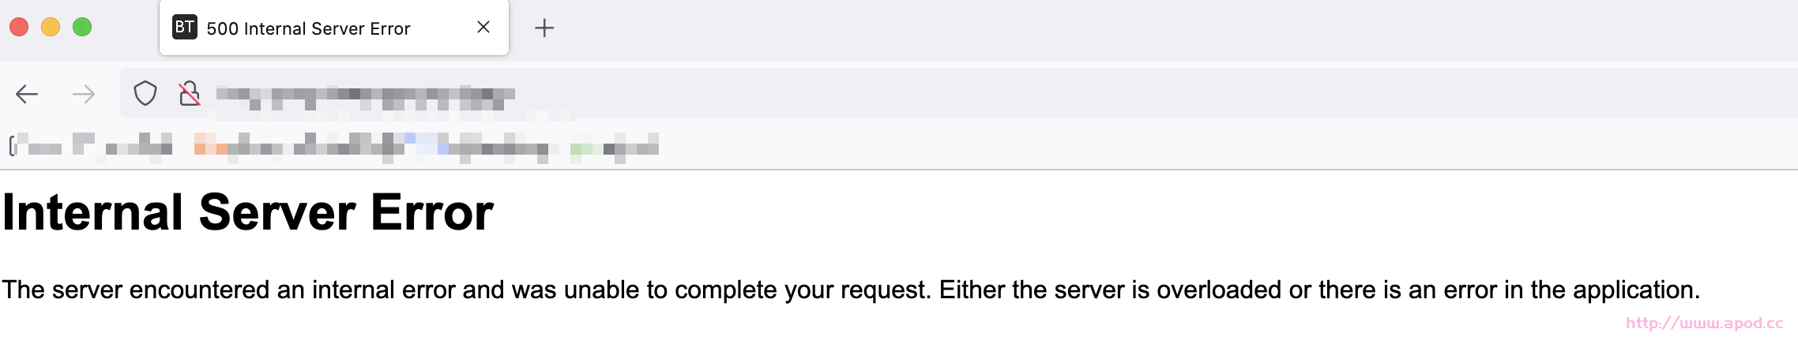1798x344 pixels.
Task: Open the tracking protection shield panel
Action: 145,94
